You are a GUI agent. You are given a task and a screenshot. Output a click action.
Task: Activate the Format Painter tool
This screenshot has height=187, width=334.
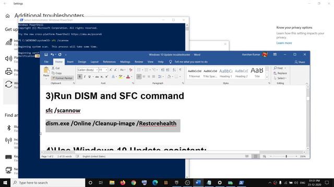tap(62, 78)
